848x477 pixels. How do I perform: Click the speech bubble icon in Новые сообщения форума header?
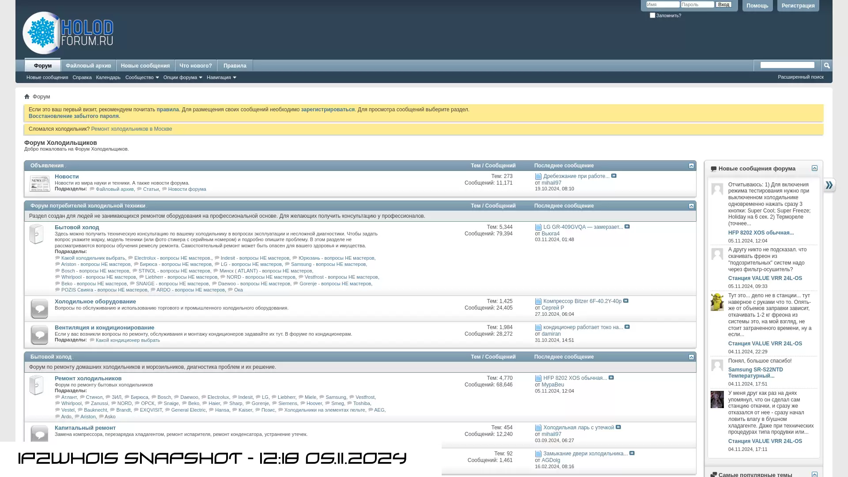pos(713,169)
